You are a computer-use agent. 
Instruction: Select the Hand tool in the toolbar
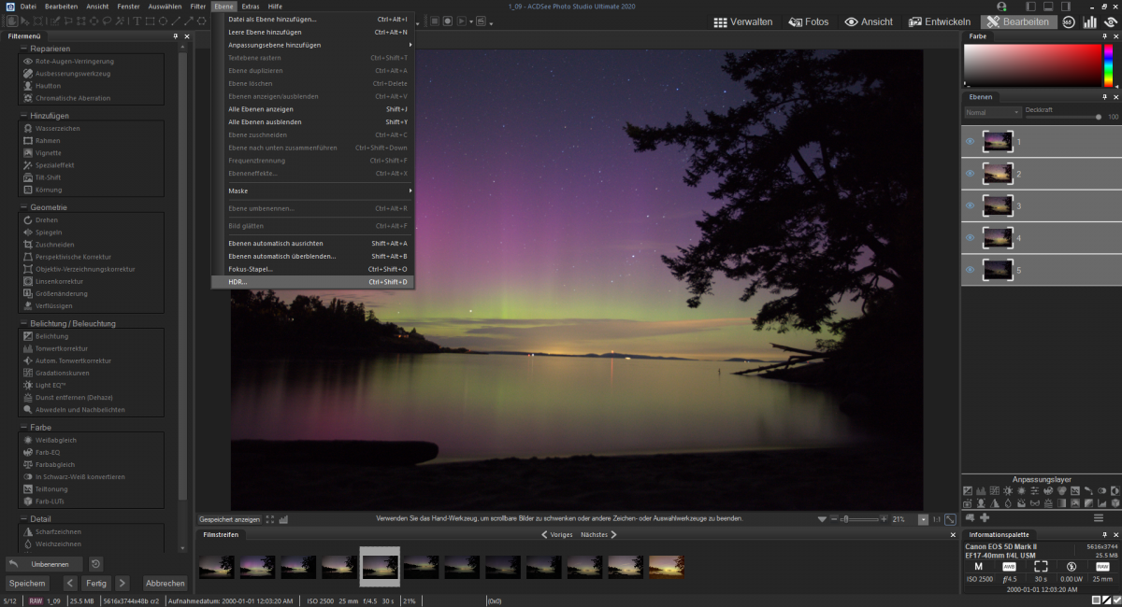(12, 21)
